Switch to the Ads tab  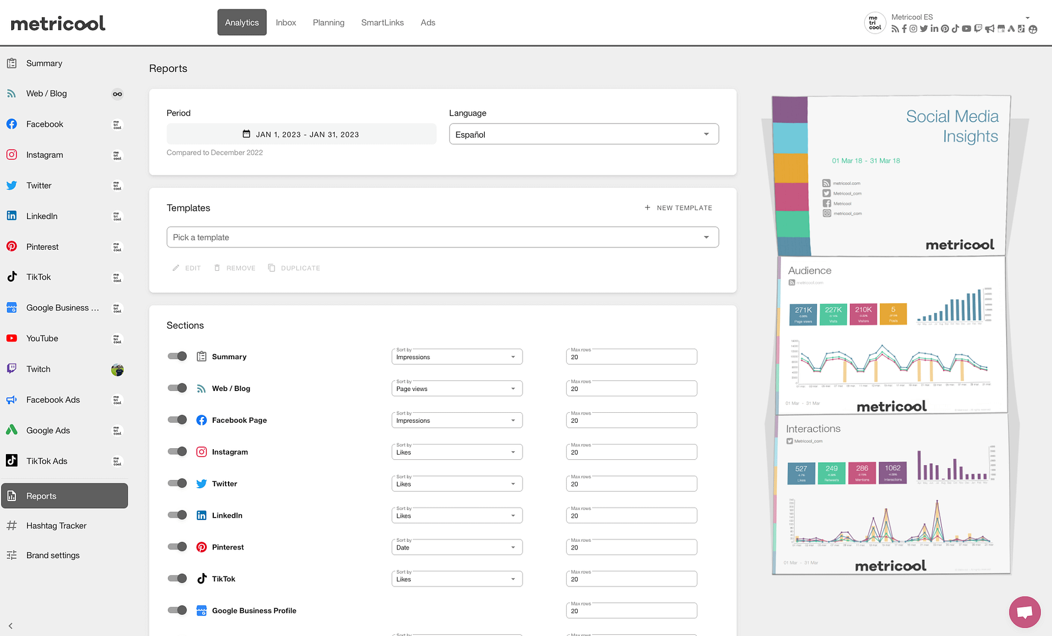click(x=428, y=22)
